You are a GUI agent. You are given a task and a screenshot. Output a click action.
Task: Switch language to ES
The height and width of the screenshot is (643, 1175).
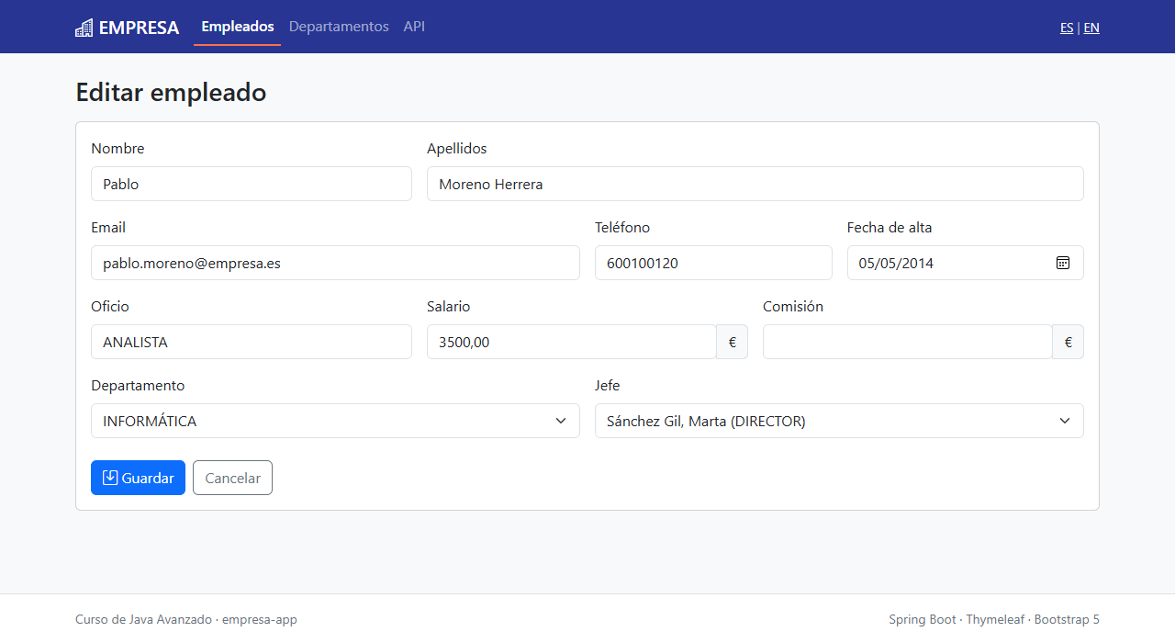coord(1067,28)
